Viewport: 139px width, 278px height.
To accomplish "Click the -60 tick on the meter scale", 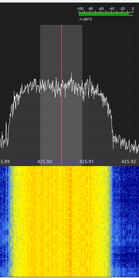I will tap(101, 9).
